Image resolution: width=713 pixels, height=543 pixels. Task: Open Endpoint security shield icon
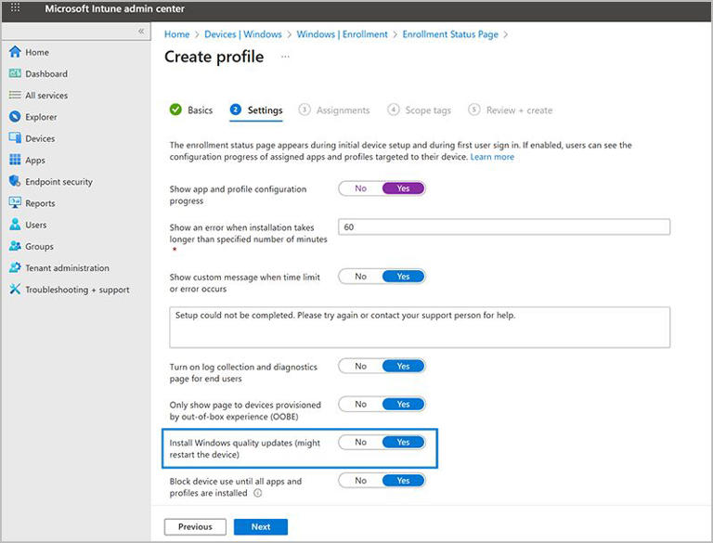click(15, 182)
